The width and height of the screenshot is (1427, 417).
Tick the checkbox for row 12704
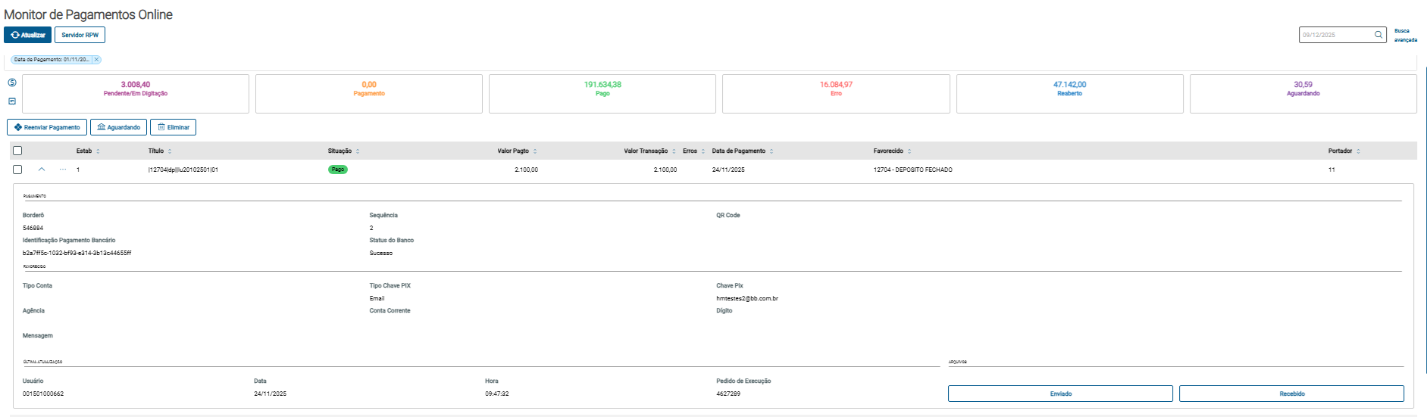(x=17, y=170)
